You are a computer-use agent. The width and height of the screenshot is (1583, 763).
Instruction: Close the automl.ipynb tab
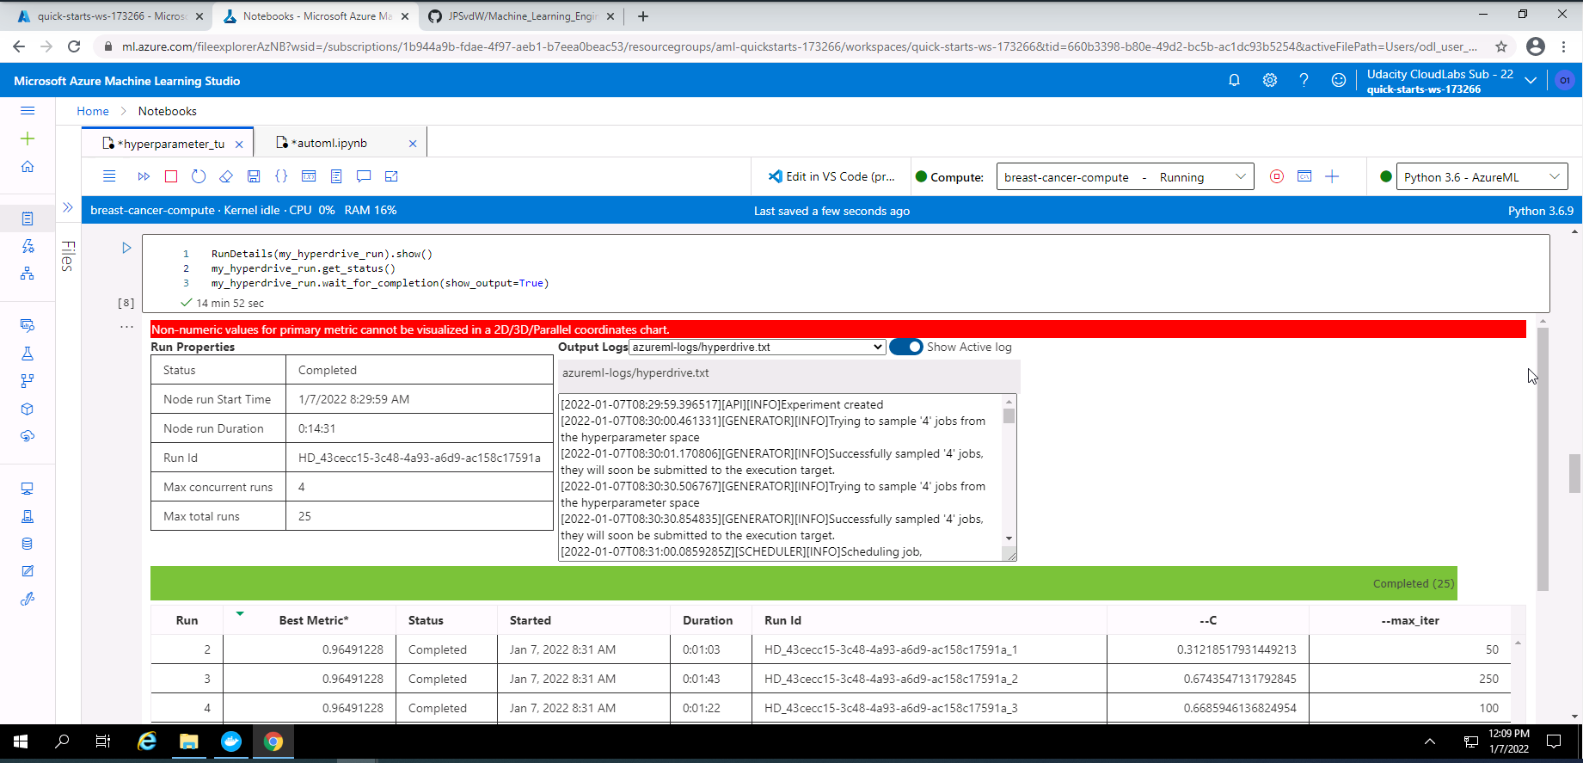[x=413, y=144]
